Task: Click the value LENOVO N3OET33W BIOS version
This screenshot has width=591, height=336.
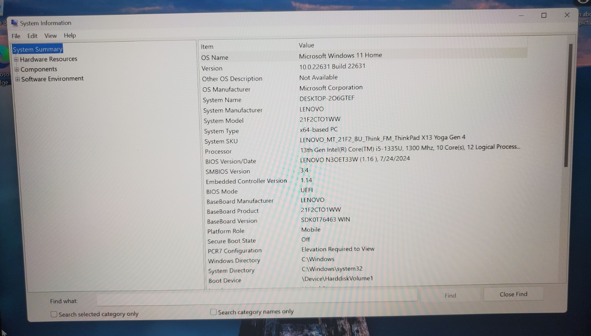Action: (355, 159)
